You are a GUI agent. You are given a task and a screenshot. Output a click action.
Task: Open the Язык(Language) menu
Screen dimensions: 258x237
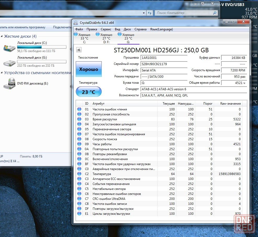coord(161,29)
